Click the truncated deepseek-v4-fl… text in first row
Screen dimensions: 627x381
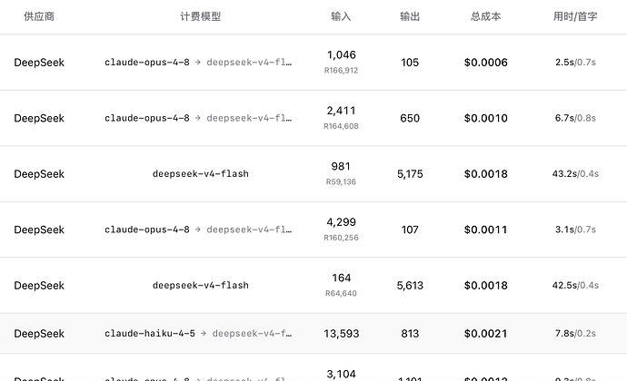point(249,63)
